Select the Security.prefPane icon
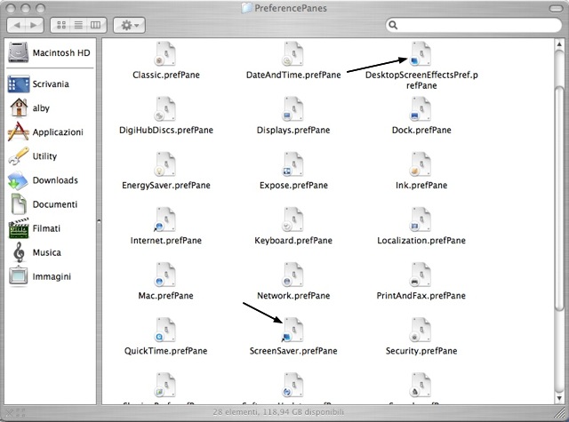The width and height of the screenshot is (569, 422). point(421,330)
